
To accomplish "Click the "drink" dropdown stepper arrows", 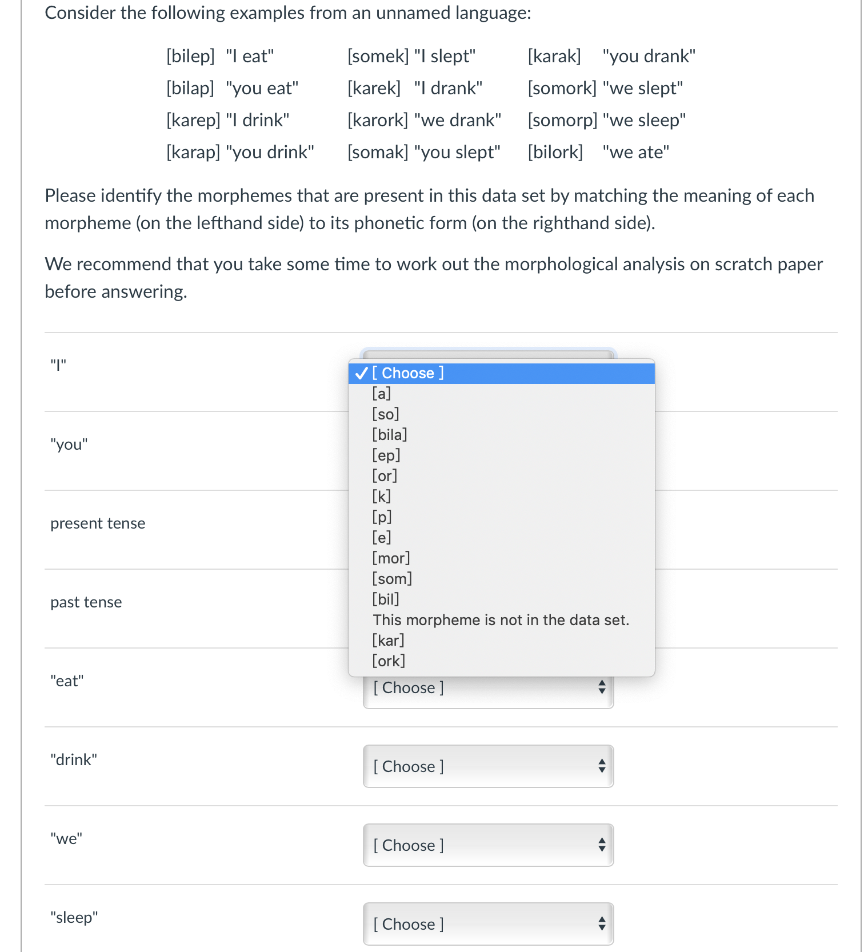I will click(x=602, y=766).
